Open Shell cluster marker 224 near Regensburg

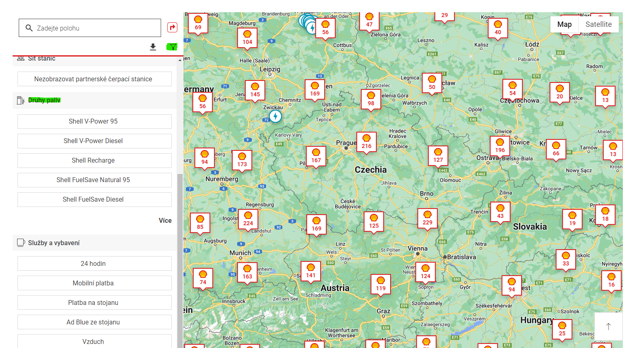point(248,220)
